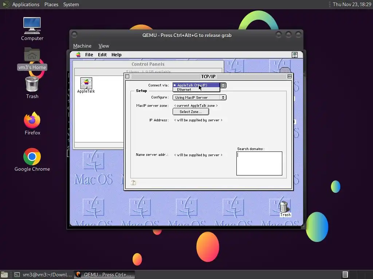This screenshot has width=373, height=279.
Task: Click the QEMU taskbar window button
Action: [104, 275]
